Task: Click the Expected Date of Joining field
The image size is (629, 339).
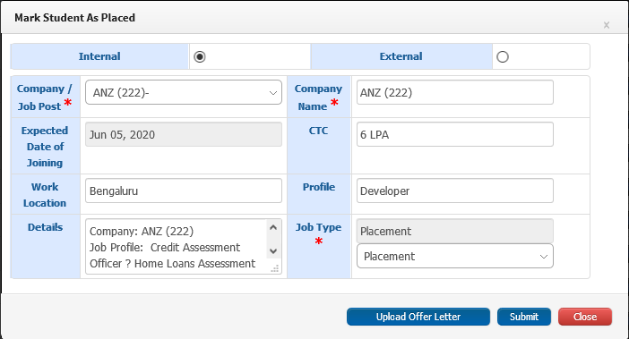Action: tap(184, 134)
